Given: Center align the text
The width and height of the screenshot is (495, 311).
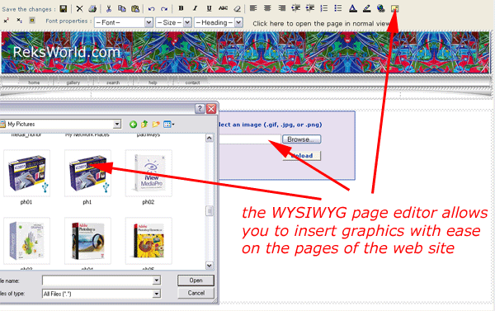Looking at the screenshot, I should coord(267,8).
